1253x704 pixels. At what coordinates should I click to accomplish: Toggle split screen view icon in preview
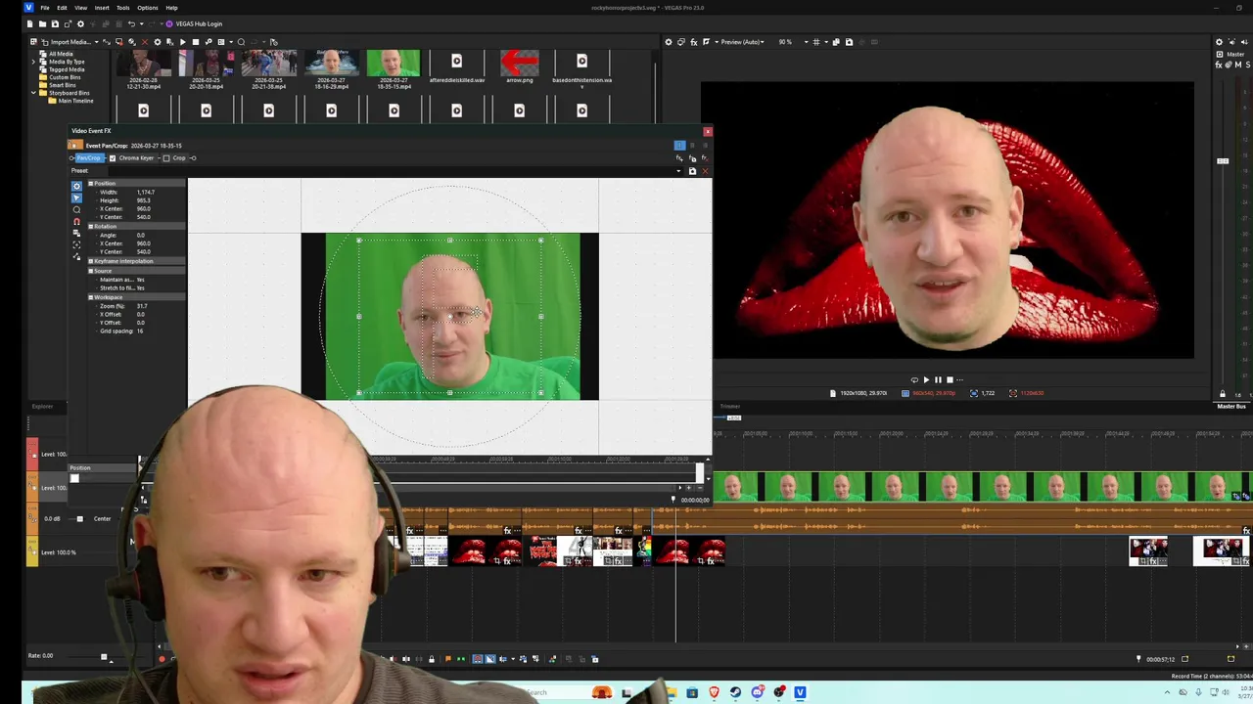click(x=706, y=42)
